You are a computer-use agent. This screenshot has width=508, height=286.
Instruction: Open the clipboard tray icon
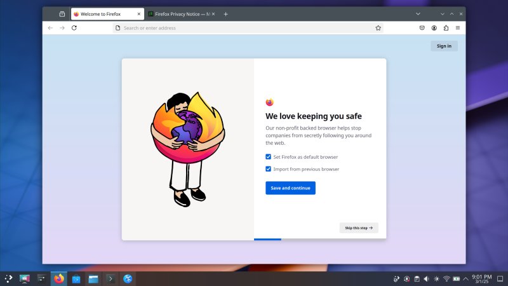coord(417,279)
